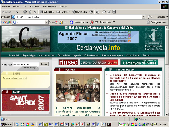Open the Herramientas menu

coord(50,7)
